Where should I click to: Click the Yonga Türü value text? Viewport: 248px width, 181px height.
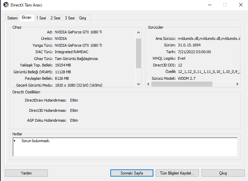point(78,45)
